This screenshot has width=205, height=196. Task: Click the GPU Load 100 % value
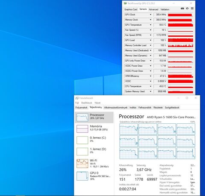click(x=160, y=40)
